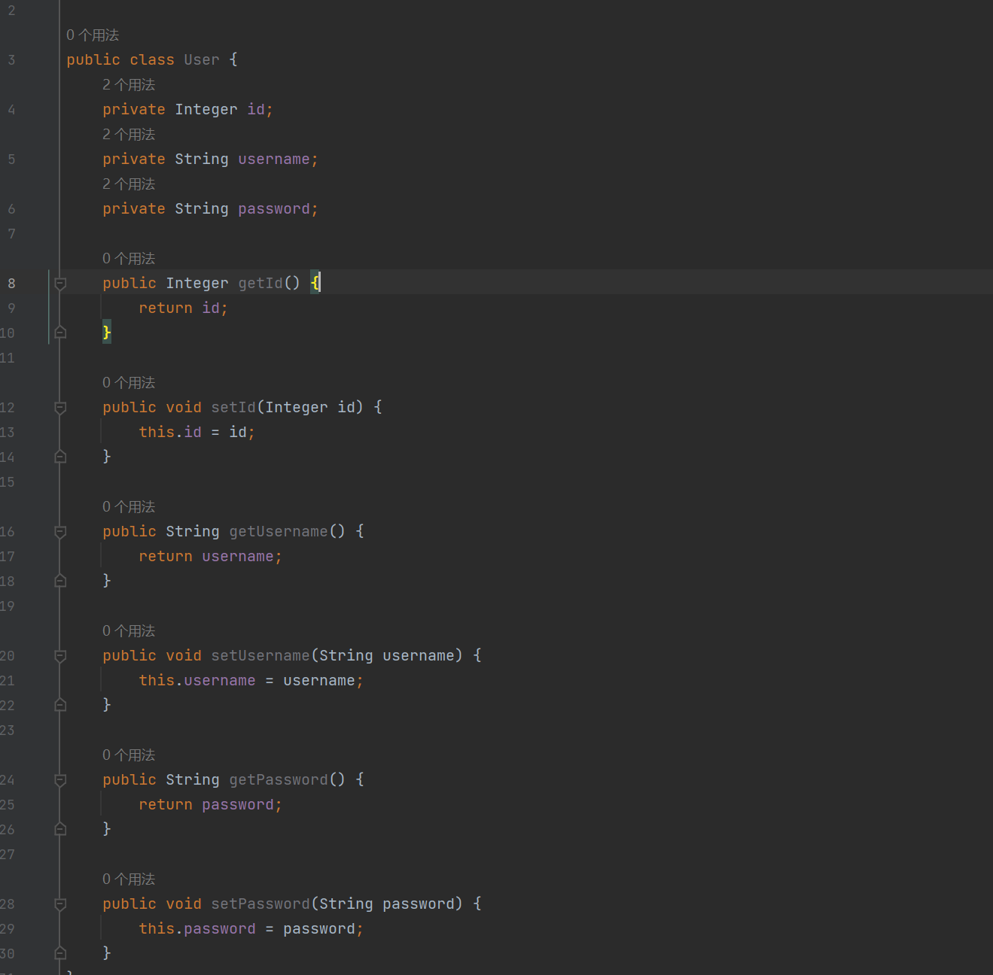Collapse the getId method fold marker
Image resolution: width=993 pixels, height=975 pixels.
coord(60,284)
